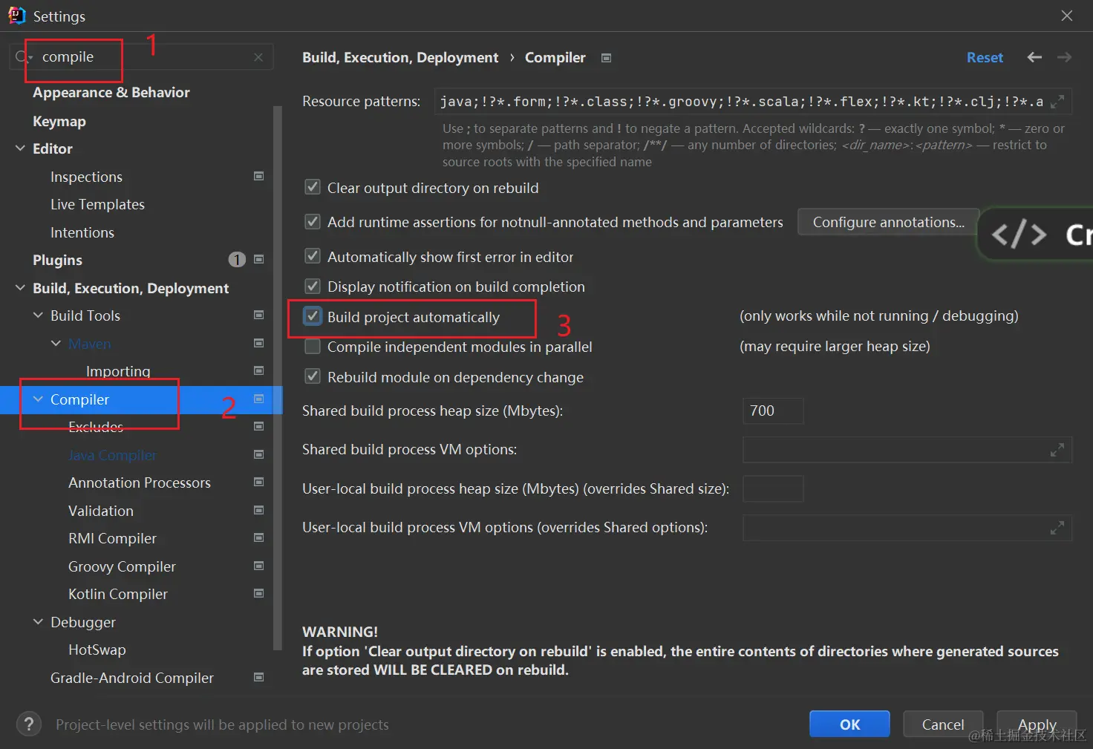Click project-level icon on RMI Compiler row

pos(259,537)
